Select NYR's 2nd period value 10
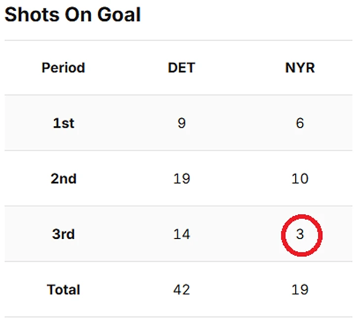The height and width of the screenshot is (331, 361). tap(300, 179)
